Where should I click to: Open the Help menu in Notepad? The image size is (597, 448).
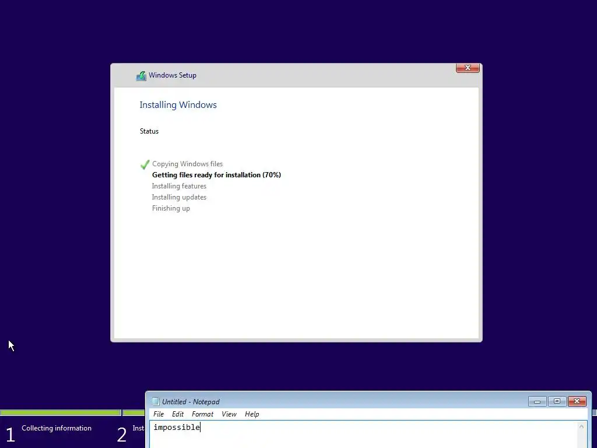click(252, 414)
